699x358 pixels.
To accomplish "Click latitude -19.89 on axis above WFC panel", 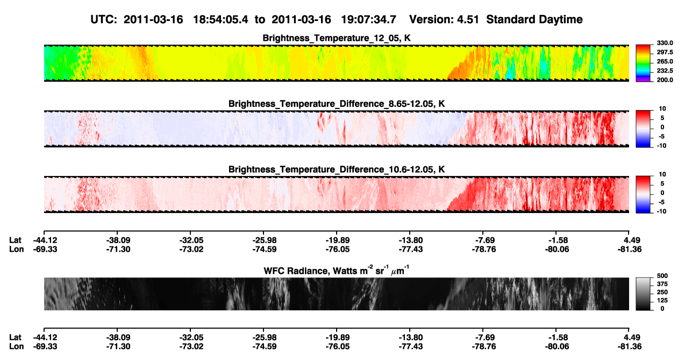I will point(337,240).
